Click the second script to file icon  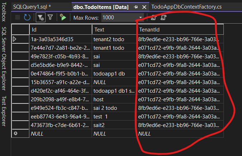[164, 18]
